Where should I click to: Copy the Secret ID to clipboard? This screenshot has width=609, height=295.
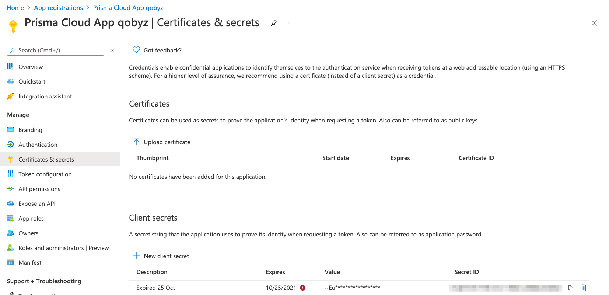(571, 288)
